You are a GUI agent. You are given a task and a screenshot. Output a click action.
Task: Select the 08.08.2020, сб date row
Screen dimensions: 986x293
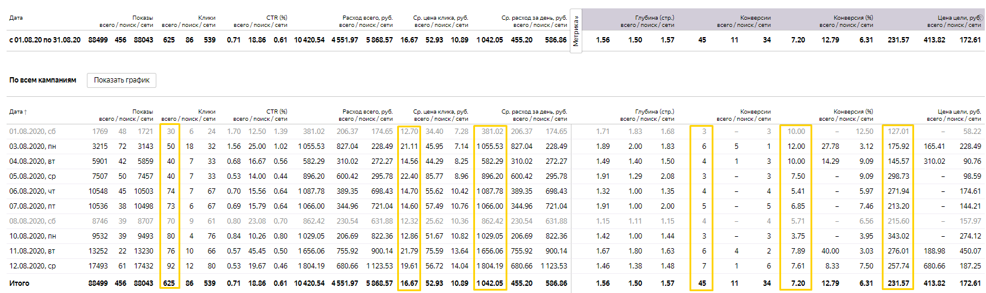[x=32, y=221]
